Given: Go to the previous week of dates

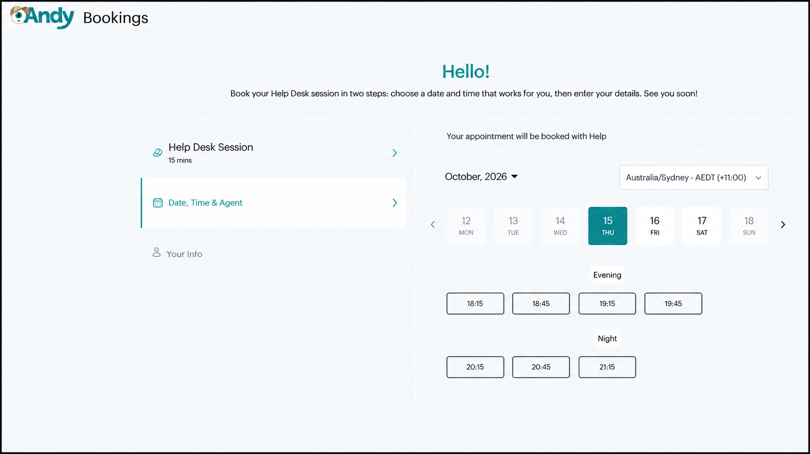Looking at the screenshot, I should pos(433,225).
